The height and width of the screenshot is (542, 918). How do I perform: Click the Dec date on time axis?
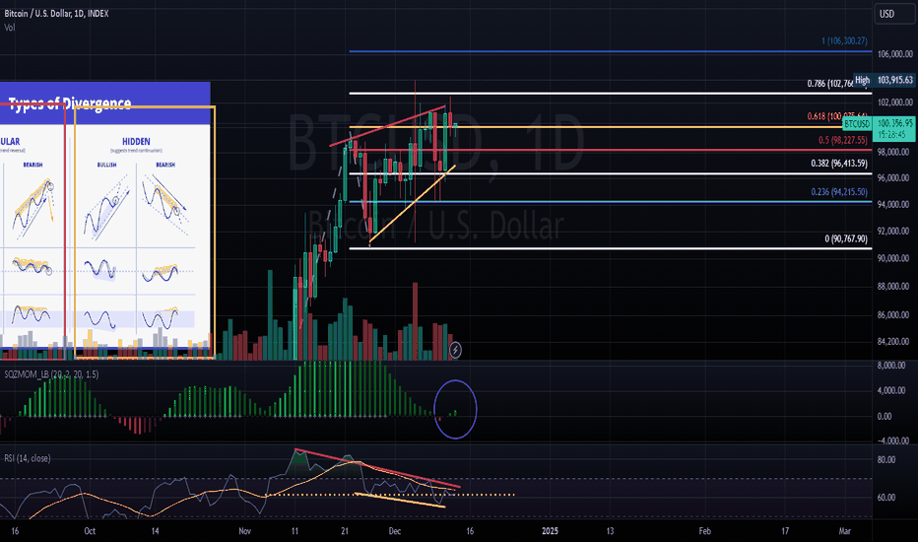click(395, 531)
